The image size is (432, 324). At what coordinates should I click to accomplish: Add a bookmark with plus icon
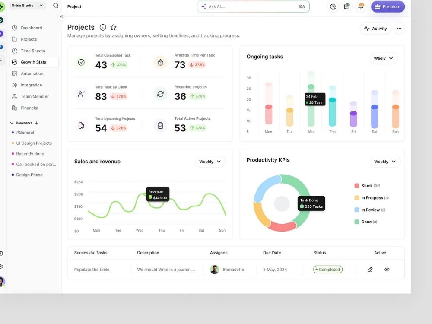point(37,123)
